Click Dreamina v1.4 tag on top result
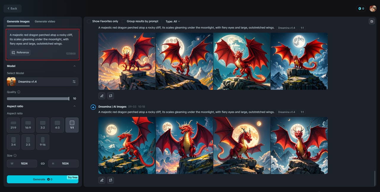 point(286,28)
